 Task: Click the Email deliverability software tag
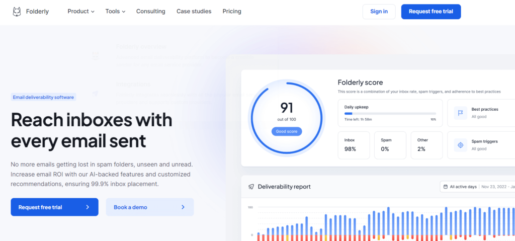[43, 97]
